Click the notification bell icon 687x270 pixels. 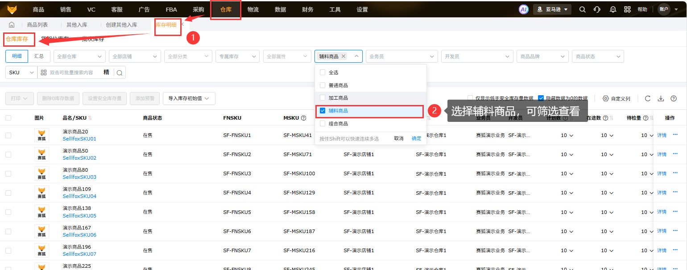coord(613,9)
